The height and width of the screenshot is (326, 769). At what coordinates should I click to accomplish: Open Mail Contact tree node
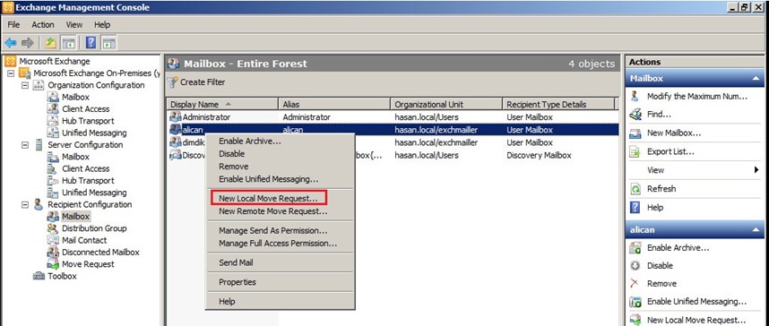tap(84, 240)
